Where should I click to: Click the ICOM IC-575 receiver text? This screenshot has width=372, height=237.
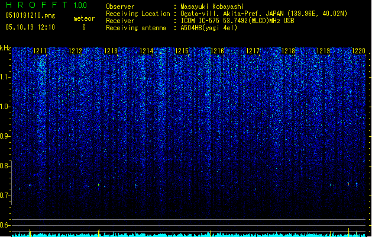237,21
